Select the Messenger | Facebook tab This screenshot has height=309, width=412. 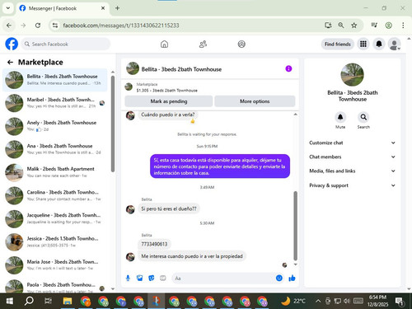(x=63, y=8)
